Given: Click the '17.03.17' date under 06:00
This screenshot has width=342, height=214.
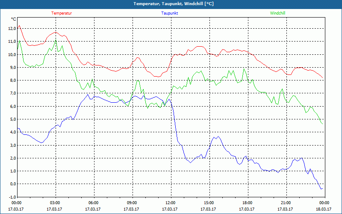Looking at the screenshot, I should [93, 209].
